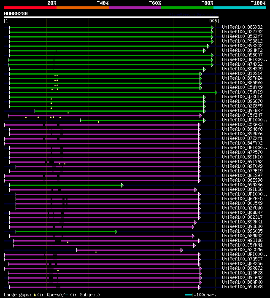The image size is (270, 298).
Task: Click the cyan =100char scale bar
Action: click(189, 295)
